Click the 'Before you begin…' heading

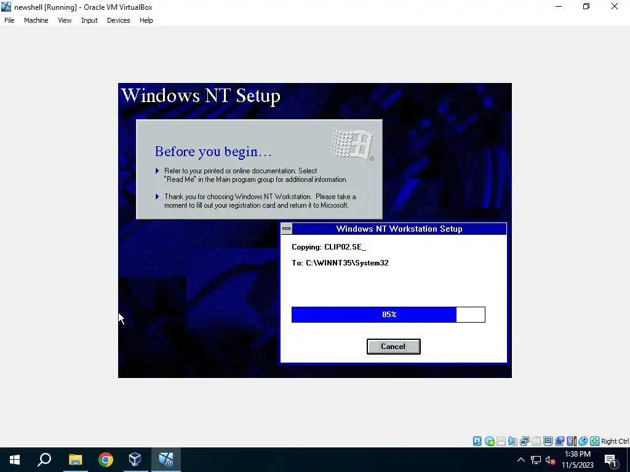(x=213, y=151)
